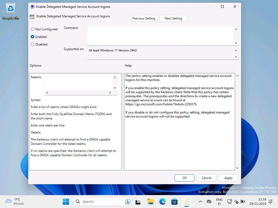Confirm with the OK button

coord(184,178)
